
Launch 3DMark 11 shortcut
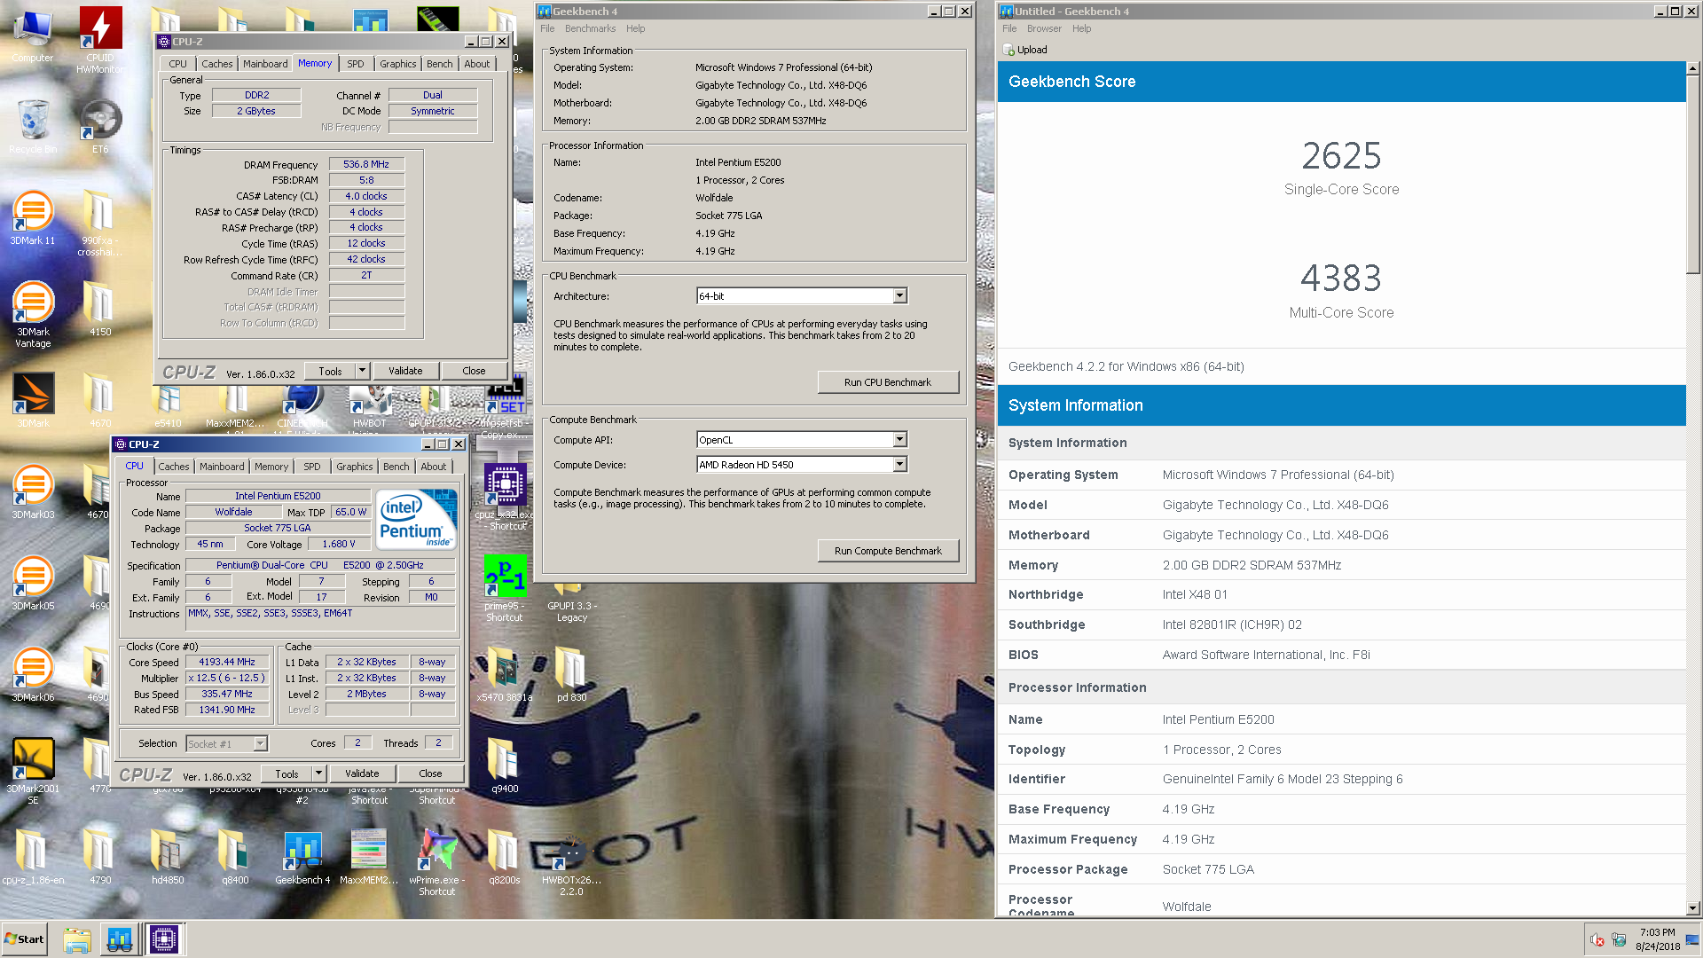(33, 217)
